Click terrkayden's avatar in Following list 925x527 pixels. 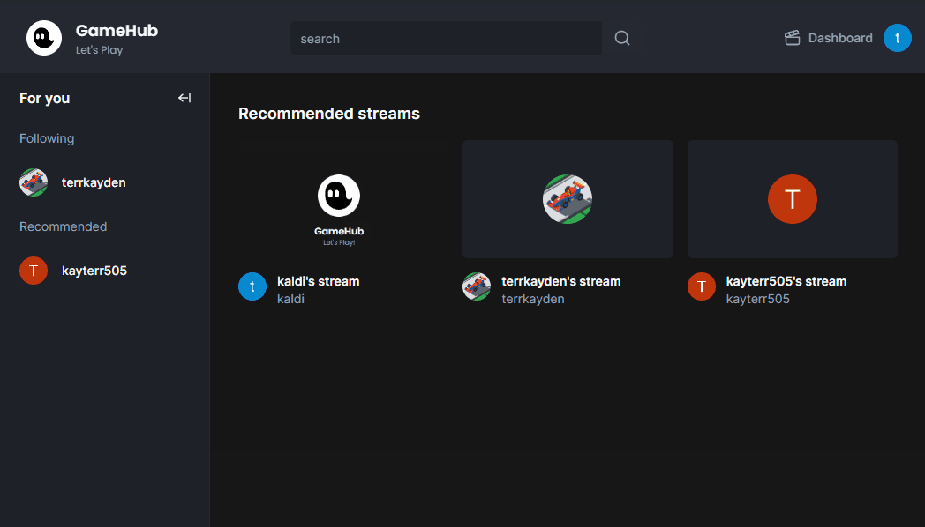tap(34, 182)
